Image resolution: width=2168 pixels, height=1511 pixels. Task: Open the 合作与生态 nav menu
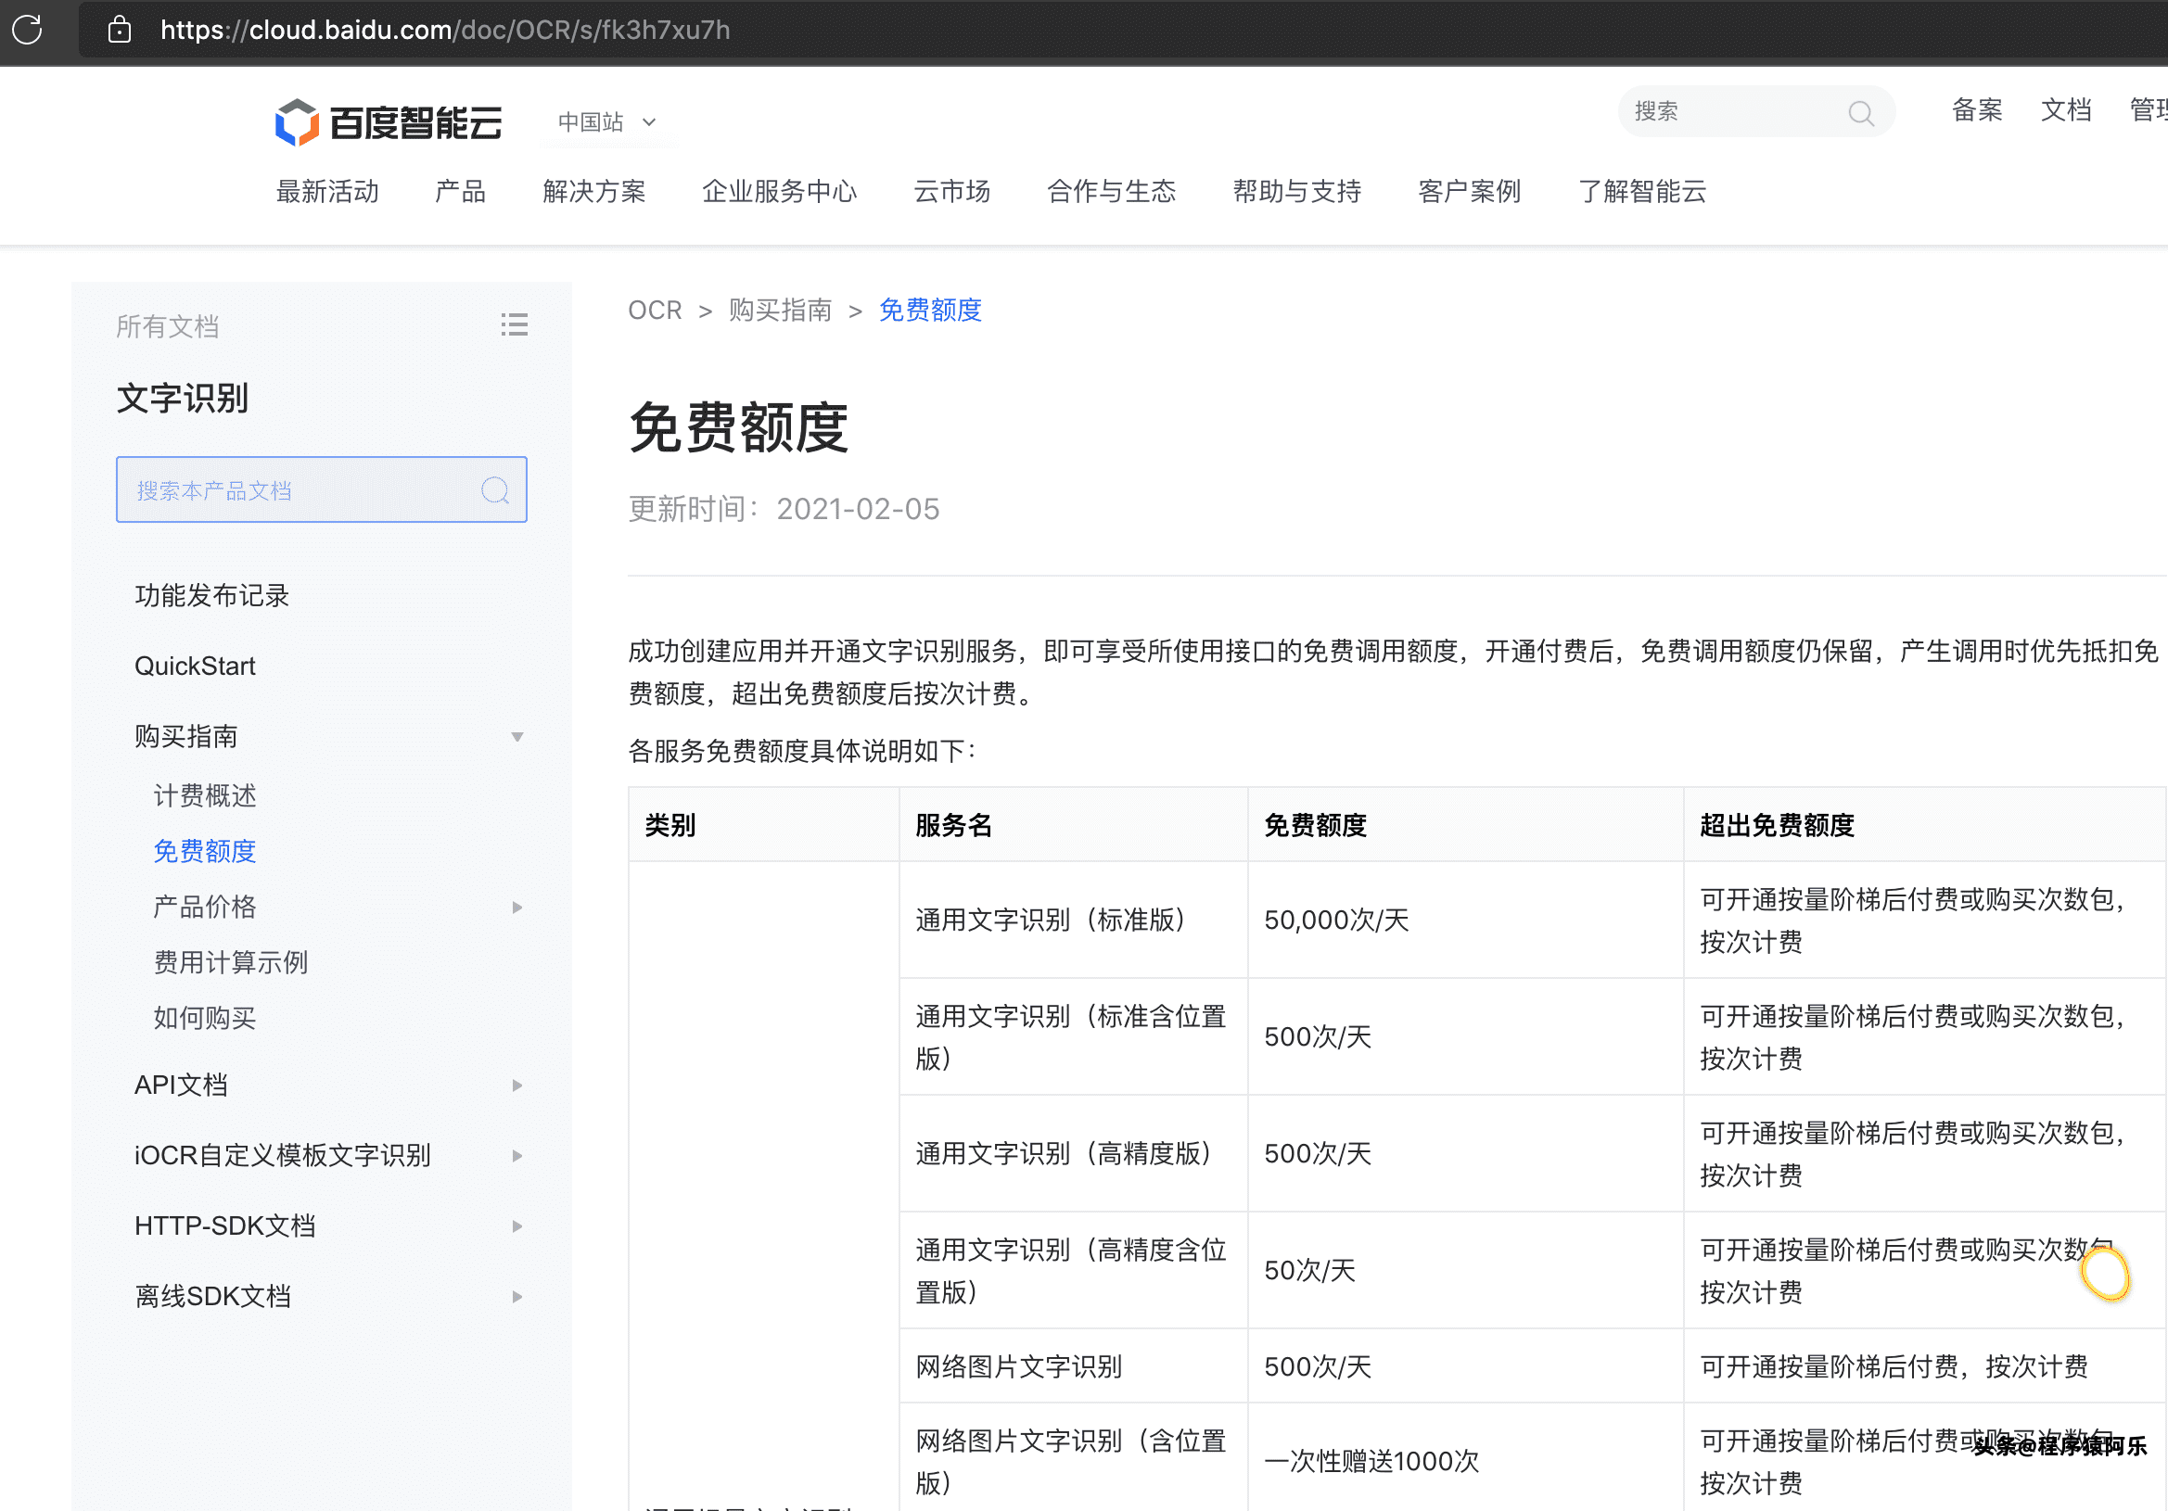1112,192
